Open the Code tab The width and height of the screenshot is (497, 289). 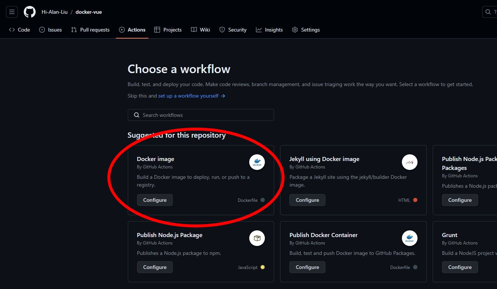(19, 30)
